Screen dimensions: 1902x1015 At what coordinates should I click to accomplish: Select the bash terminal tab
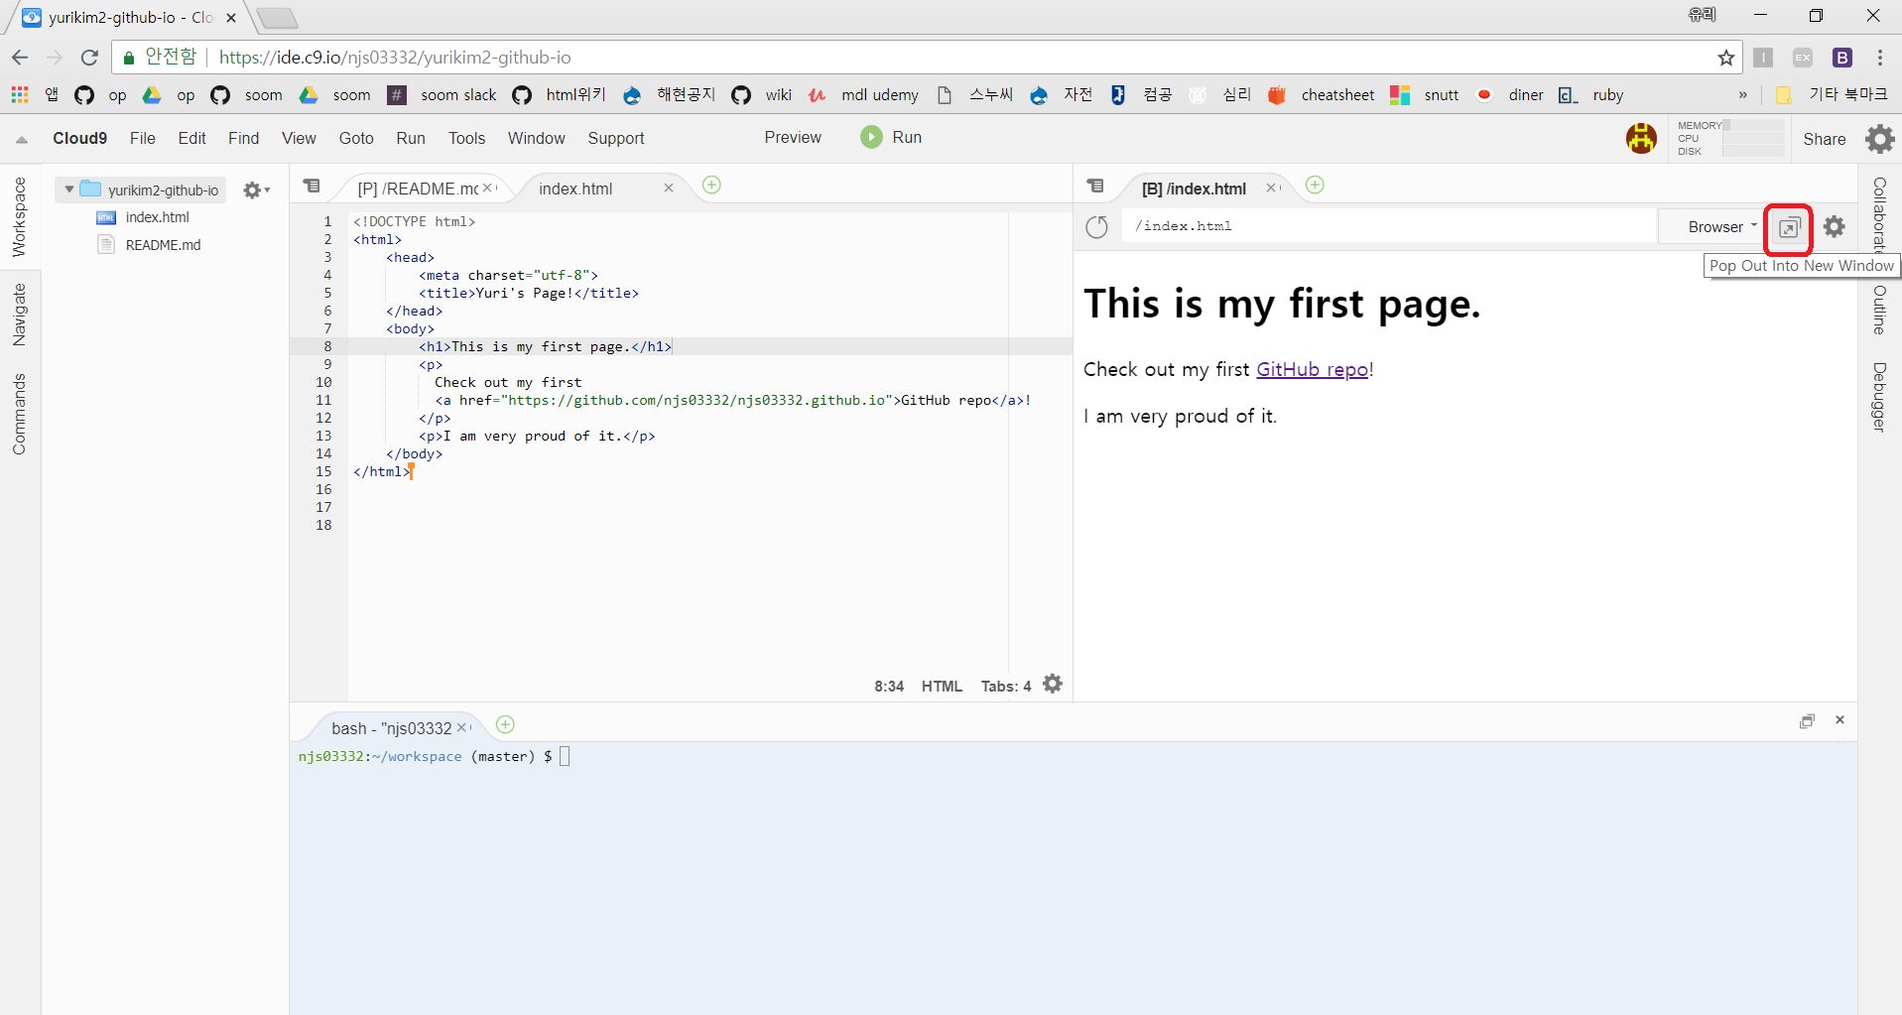pos(391,728)
